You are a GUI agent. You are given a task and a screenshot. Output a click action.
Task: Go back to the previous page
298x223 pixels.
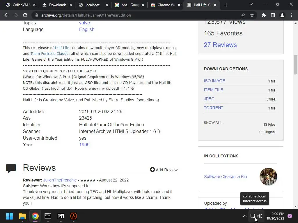click(6, 15)
